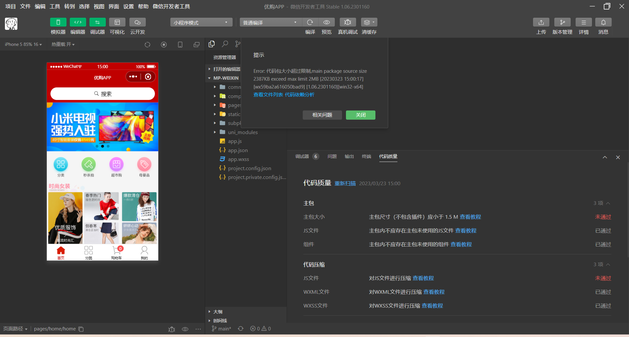Tap the Xiaomi TV banner image

(x=103, y=127)
